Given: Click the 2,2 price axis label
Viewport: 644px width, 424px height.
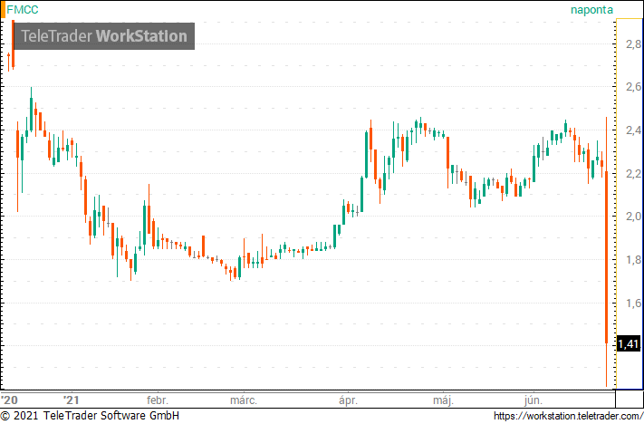Looking at the screenshot, I should (x=633, y=173).
